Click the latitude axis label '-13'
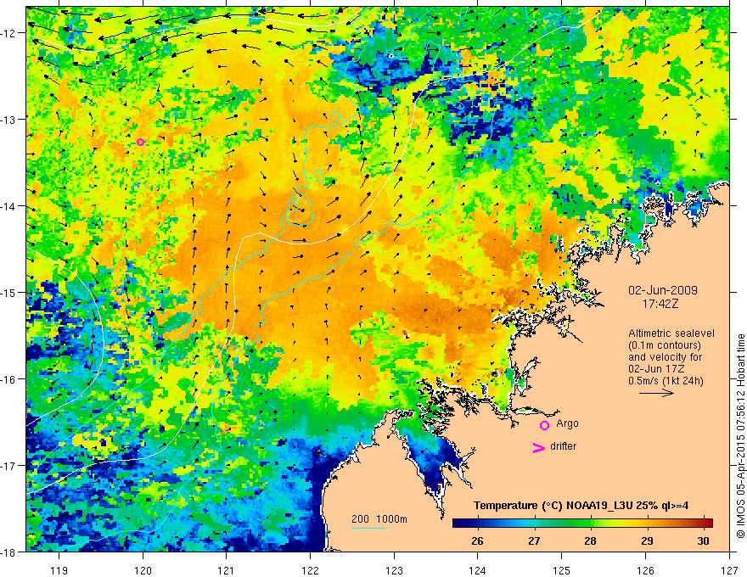 click(8, 119)
